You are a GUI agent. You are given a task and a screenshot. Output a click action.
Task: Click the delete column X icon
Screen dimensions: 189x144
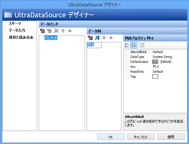[x=97, y=38]
